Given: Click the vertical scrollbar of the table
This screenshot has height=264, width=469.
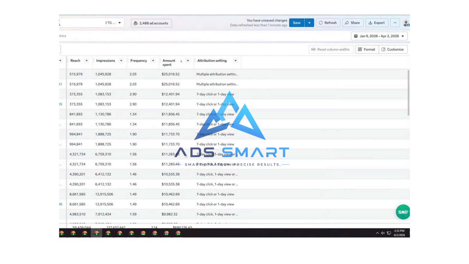Looking at the screenshot, I should coord(408,93).
